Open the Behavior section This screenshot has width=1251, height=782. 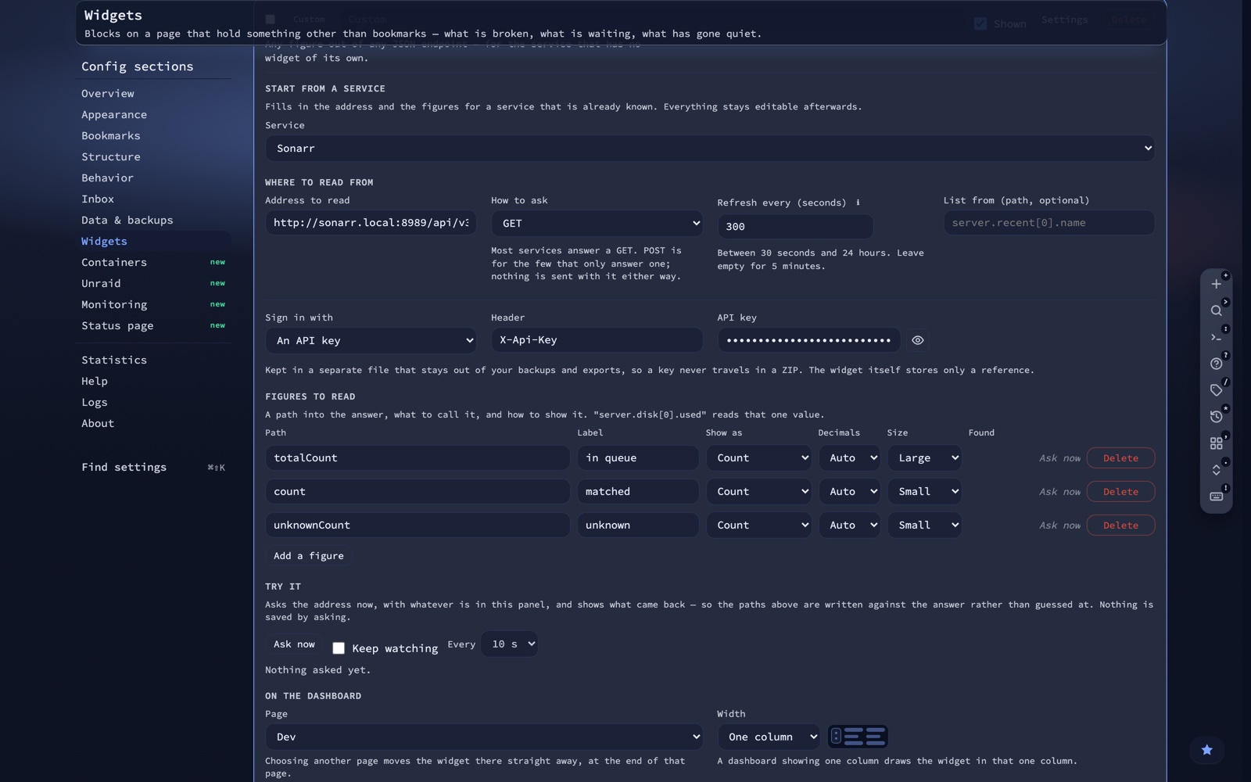point(107,178)
